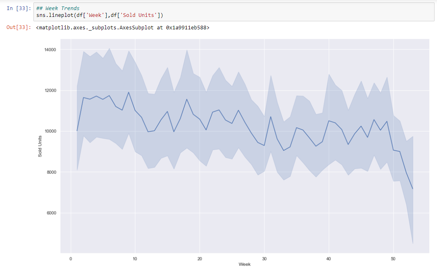This screenshot has height=273, width=437.
Task: Click the 50 tick label on x-axis
Action: (x=393, y=259)
